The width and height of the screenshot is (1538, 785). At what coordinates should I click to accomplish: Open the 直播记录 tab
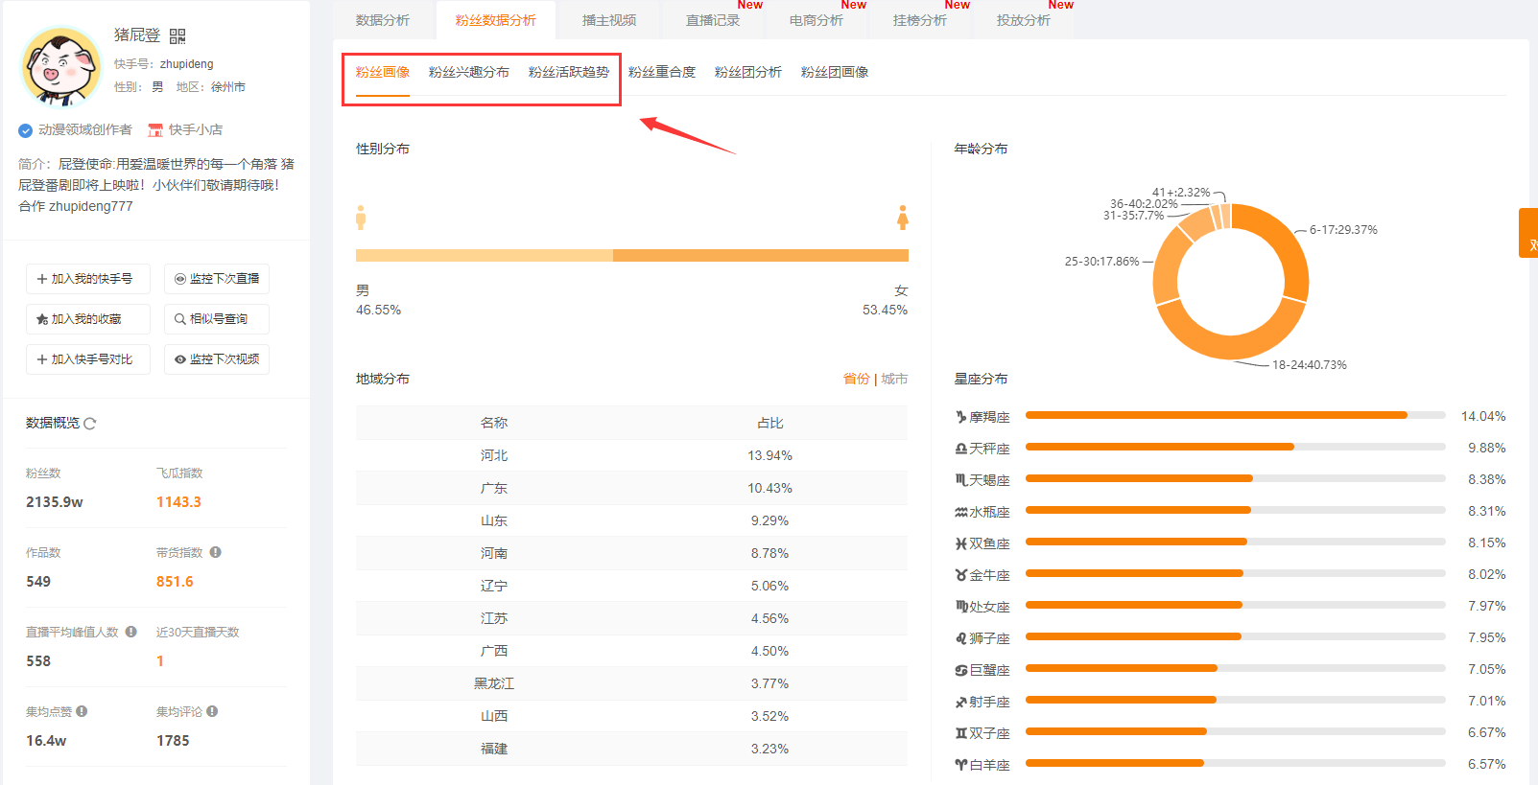click(x=713, y=20)
